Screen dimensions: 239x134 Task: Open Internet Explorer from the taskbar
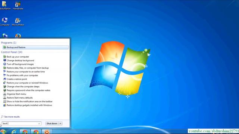[x=14, y=131]
